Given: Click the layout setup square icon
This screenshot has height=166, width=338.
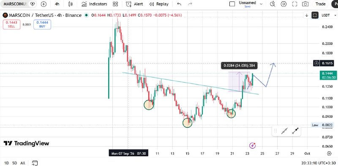Looking at the screenshot, I should 232,4.
